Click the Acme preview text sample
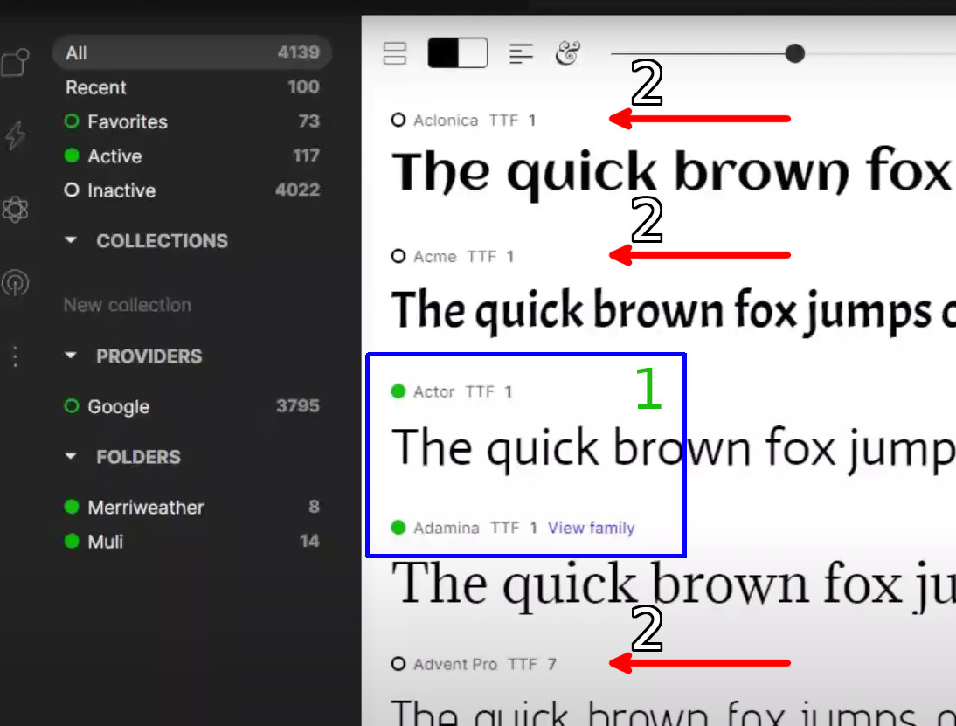Screen dimensions: 956x726 point(673,311)
